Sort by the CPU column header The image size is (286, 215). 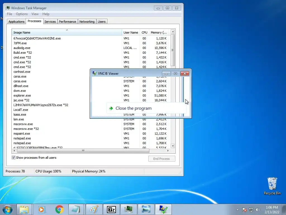144,32
